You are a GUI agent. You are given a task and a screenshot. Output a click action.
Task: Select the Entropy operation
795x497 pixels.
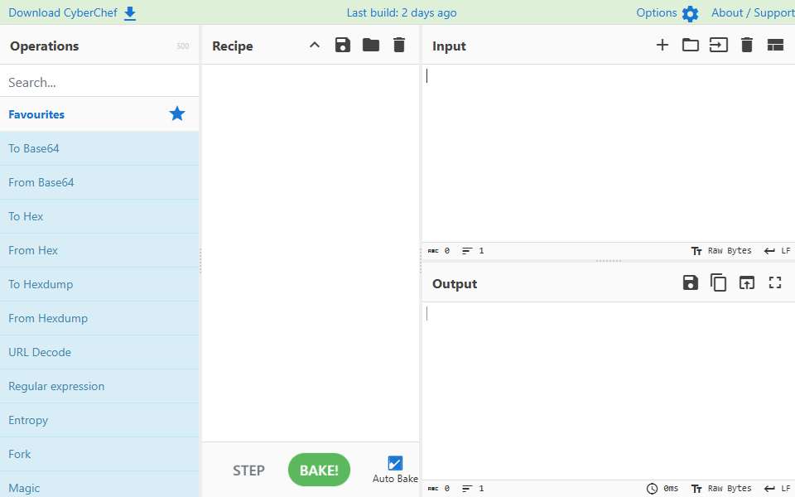coord(99,420)
